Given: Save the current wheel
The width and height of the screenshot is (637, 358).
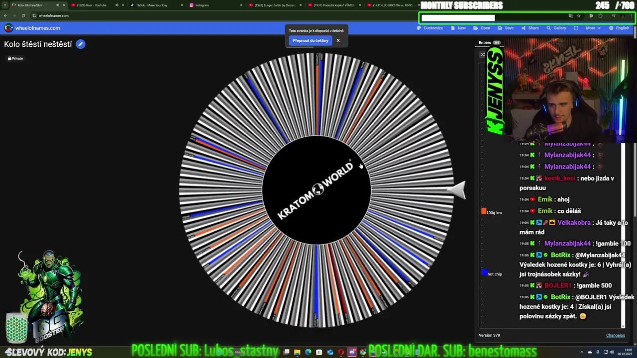Looking at the screenshot, I should point(506,28).
